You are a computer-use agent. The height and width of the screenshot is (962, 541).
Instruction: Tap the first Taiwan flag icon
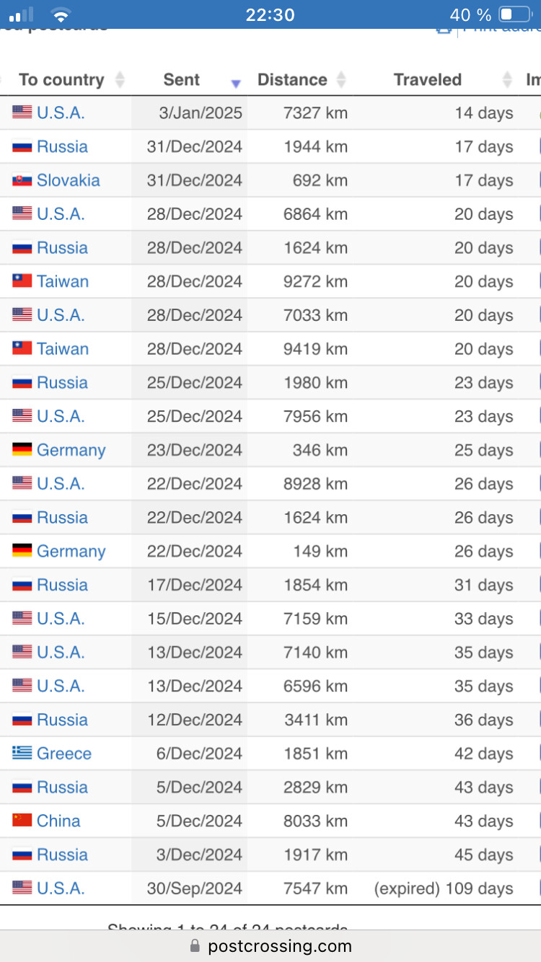pyautogui.click(x=22, y=281)
